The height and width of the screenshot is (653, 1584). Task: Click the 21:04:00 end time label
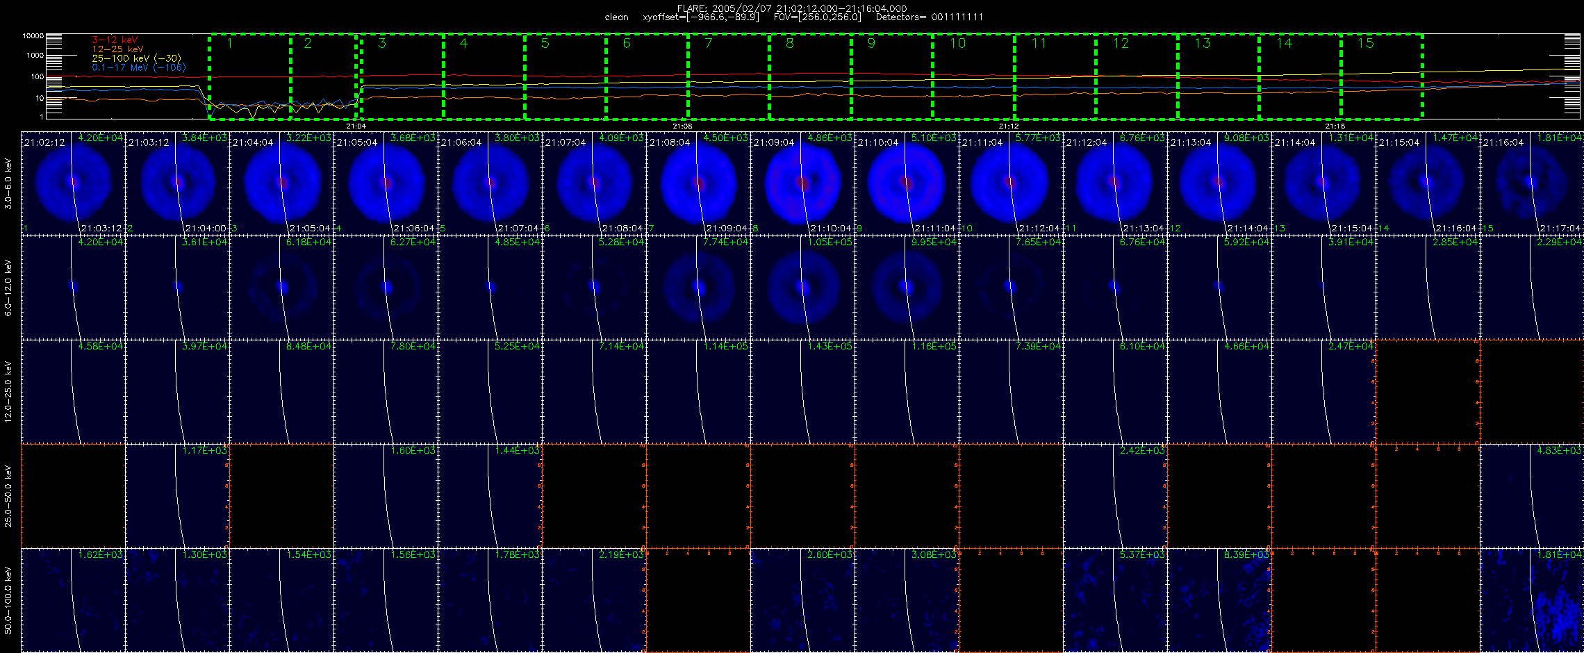206,229
